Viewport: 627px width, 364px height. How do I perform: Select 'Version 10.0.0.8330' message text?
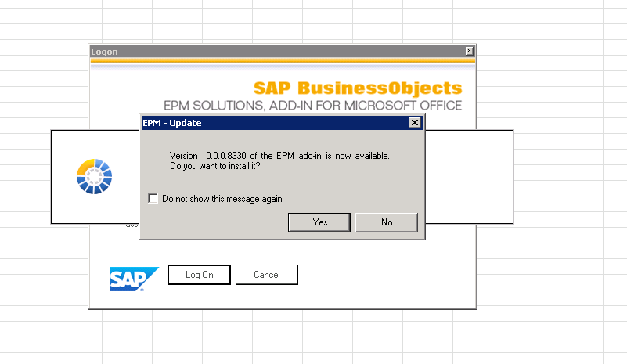[x=279, y=156]
